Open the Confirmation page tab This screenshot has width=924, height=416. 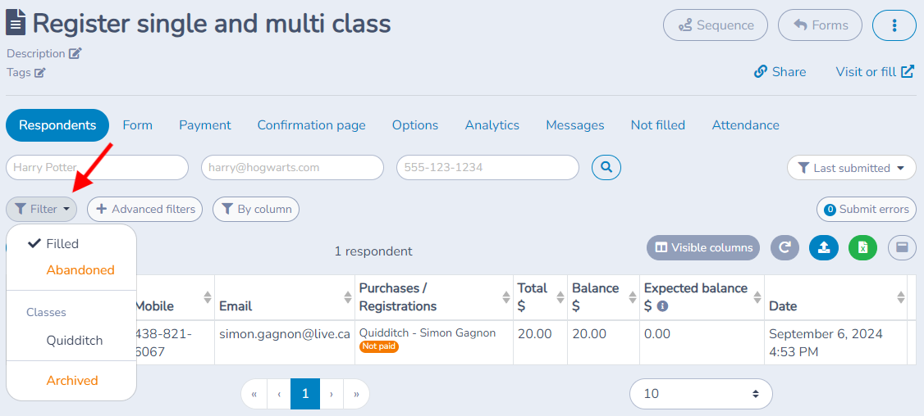pos(311,125)
